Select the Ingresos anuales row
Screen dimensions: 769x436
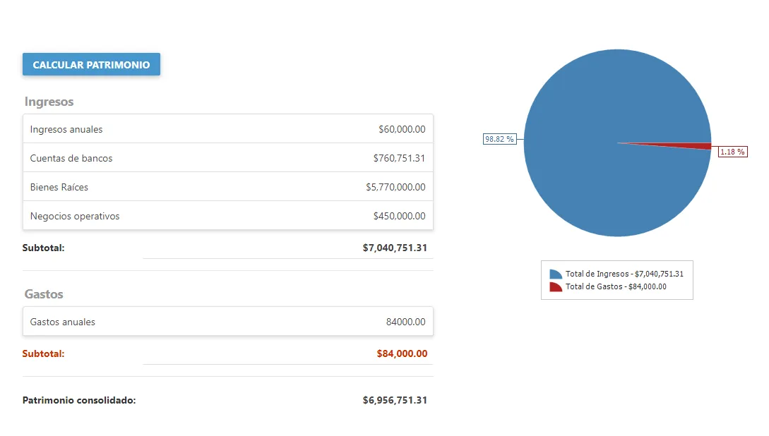click(227, 129)
